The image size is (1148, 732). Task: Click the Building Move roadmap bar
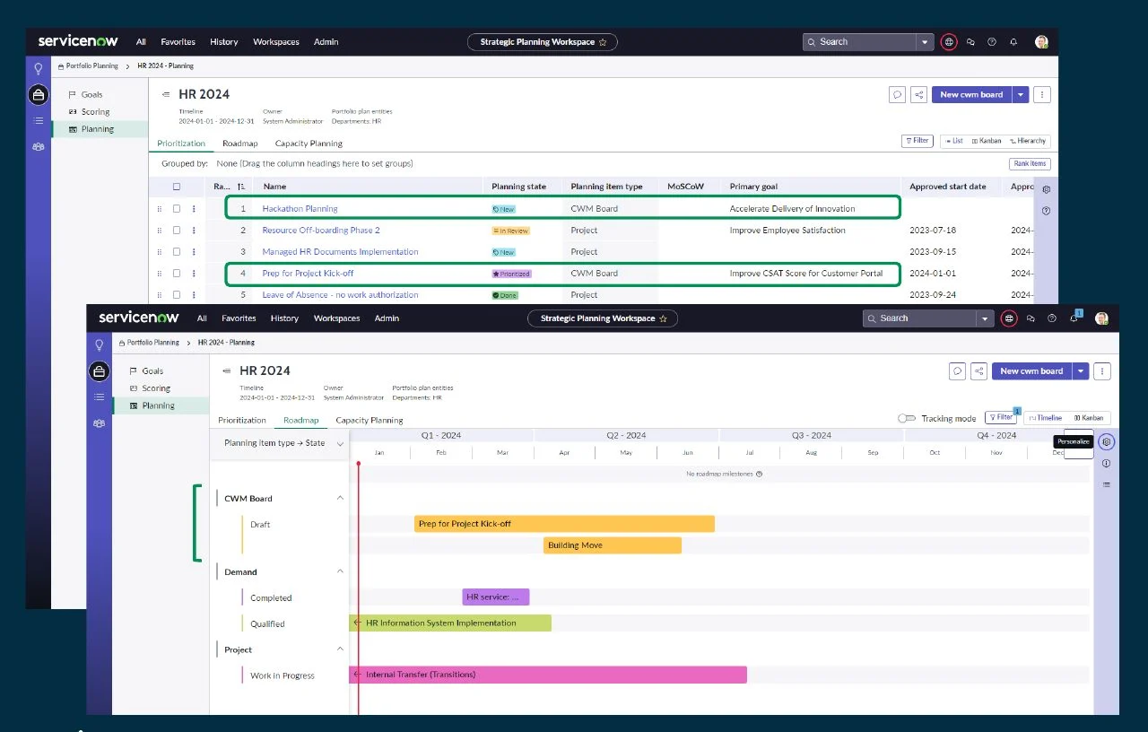(x=613, y=545)
